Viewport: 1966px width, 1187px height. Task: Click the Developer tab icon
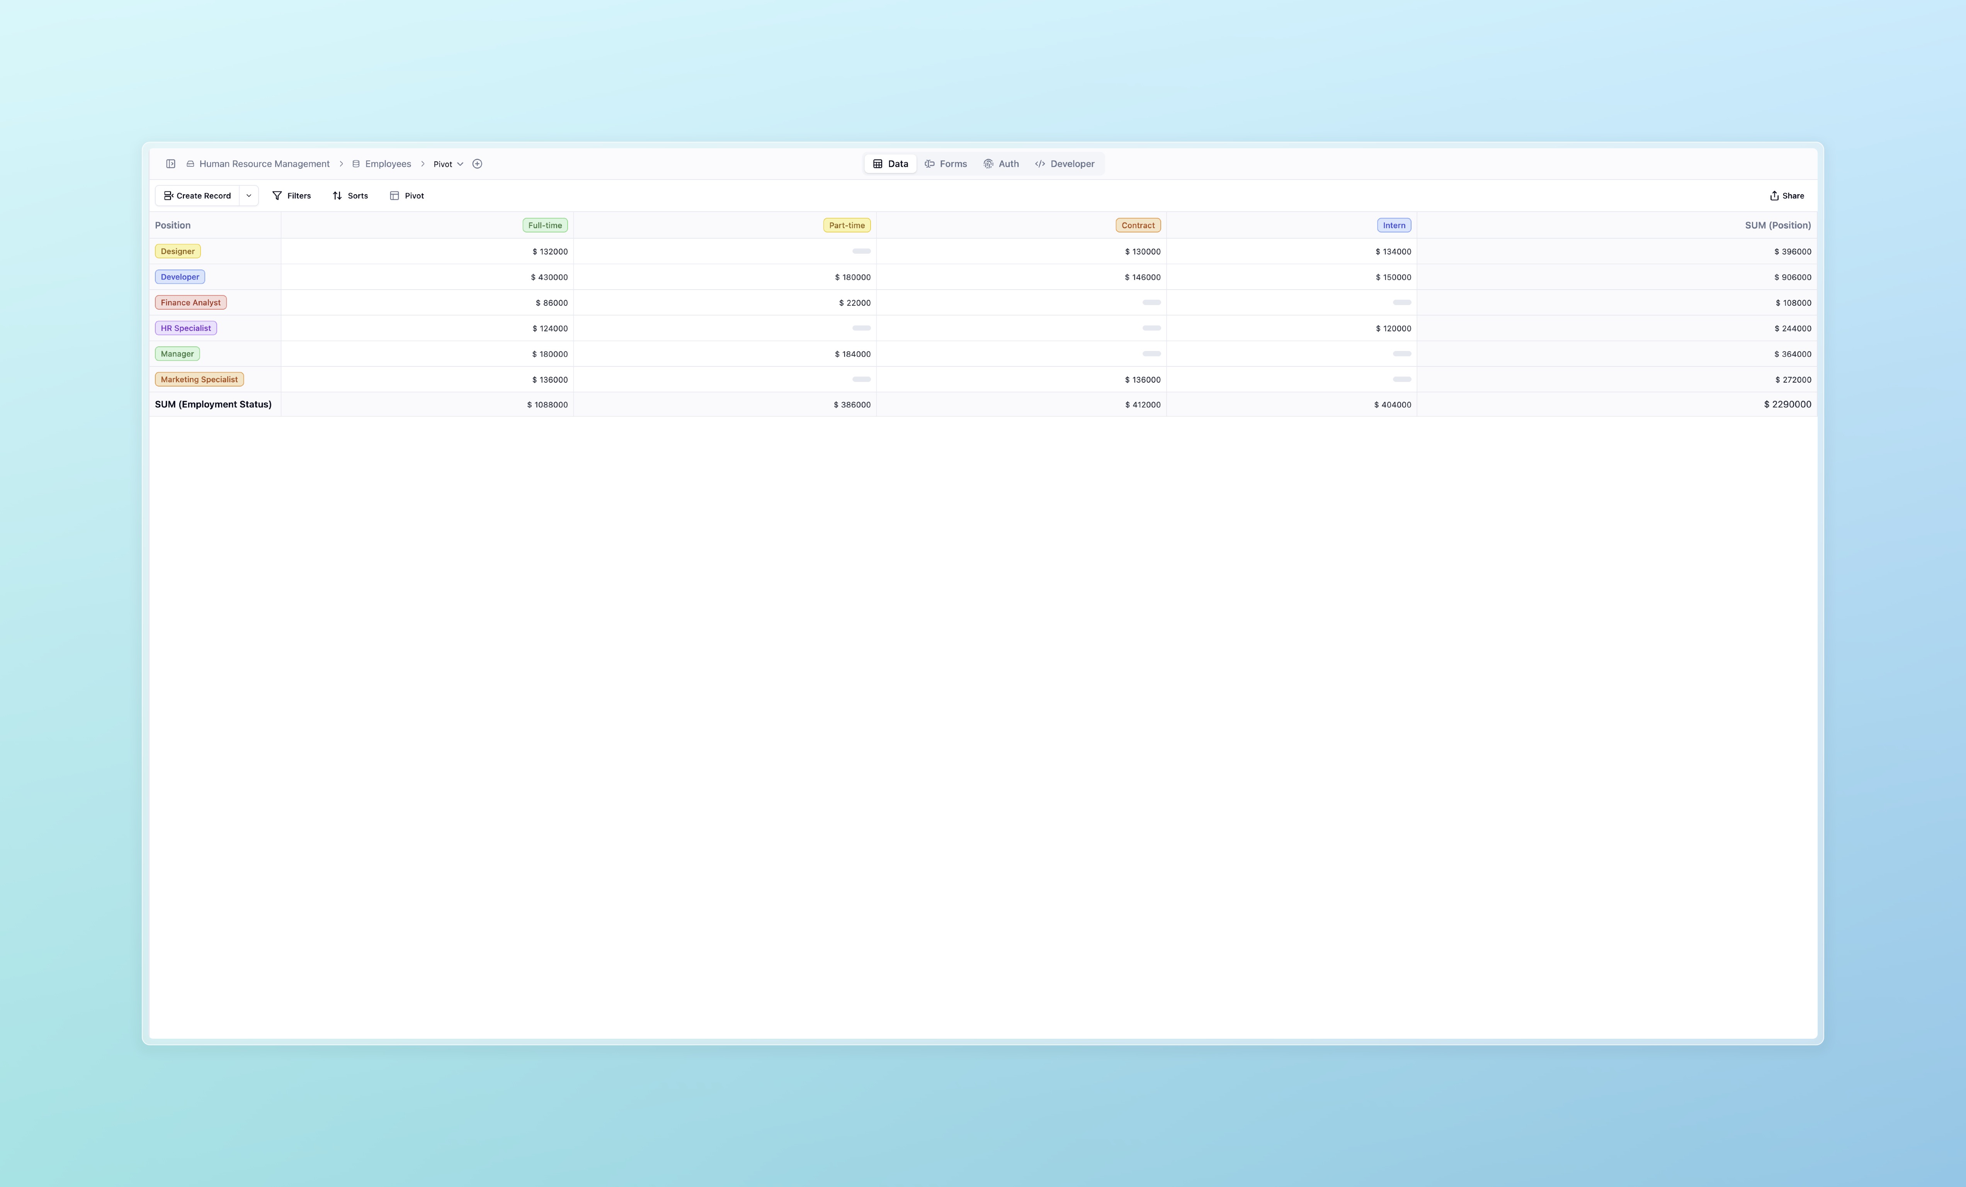coord(1039,164)
